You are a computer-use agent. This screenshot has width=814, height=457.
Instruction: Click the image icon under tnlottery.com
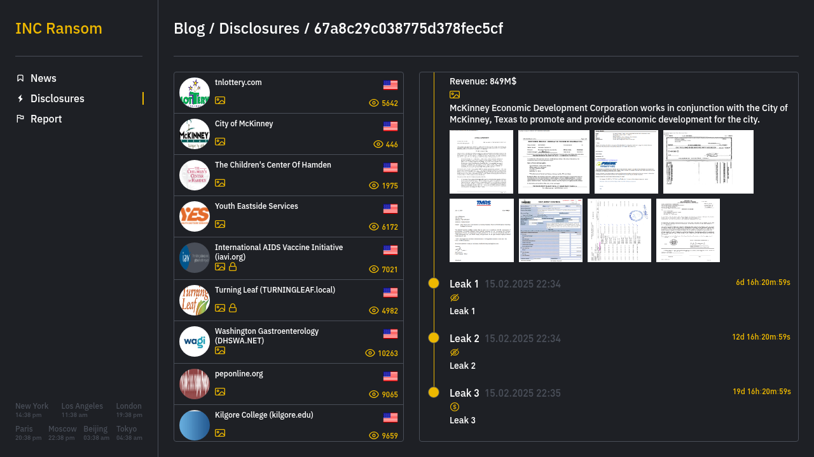coord(220,100)
